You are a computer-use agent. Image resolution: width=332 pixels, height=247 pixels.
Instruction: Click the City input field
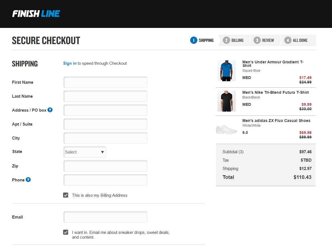106,138
